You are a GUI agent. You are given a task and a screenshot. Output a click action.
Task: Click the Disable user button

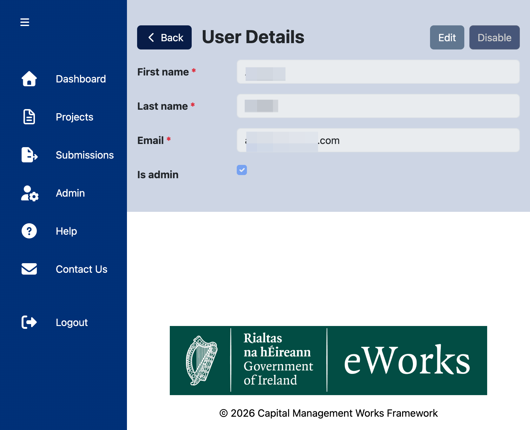point(494,37)
